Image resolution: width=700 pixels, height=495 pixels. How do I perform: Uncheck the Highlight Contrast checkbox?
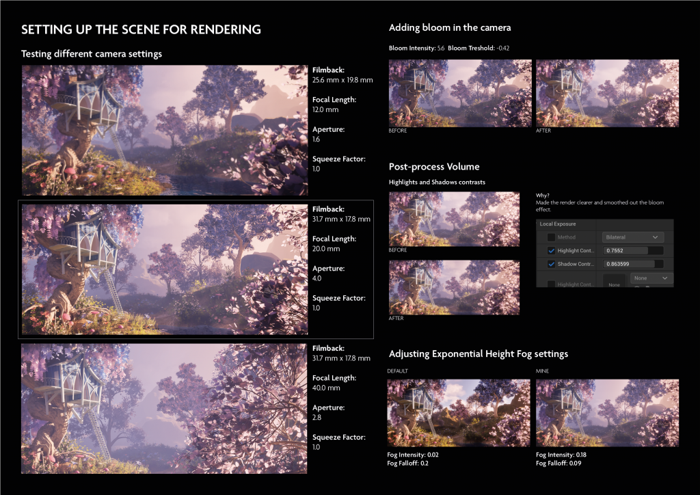coord(551,251)
